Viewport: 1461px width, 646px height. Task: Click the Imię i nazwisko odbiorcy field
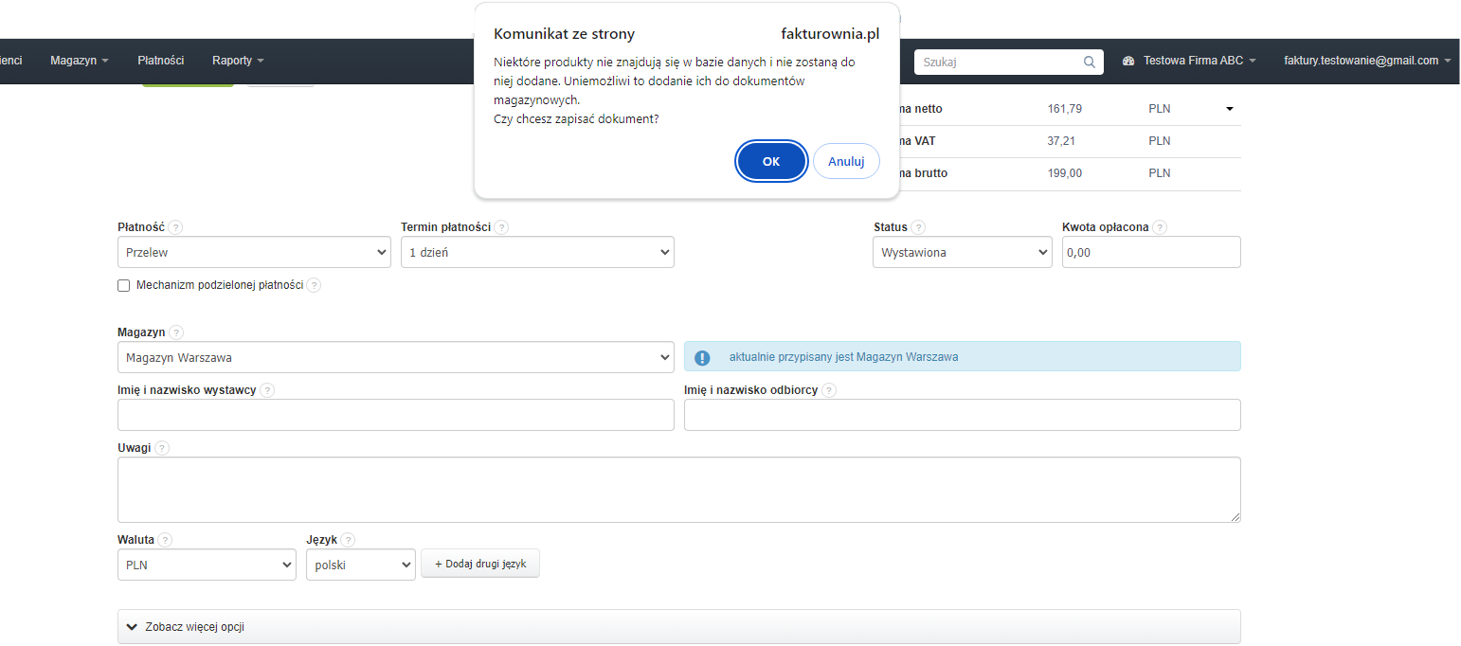coord(963,415)
